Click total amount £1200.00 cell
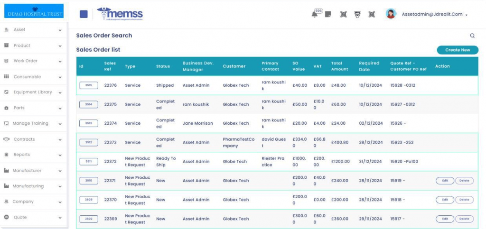The image size is (486, 229). coord(340,162)
